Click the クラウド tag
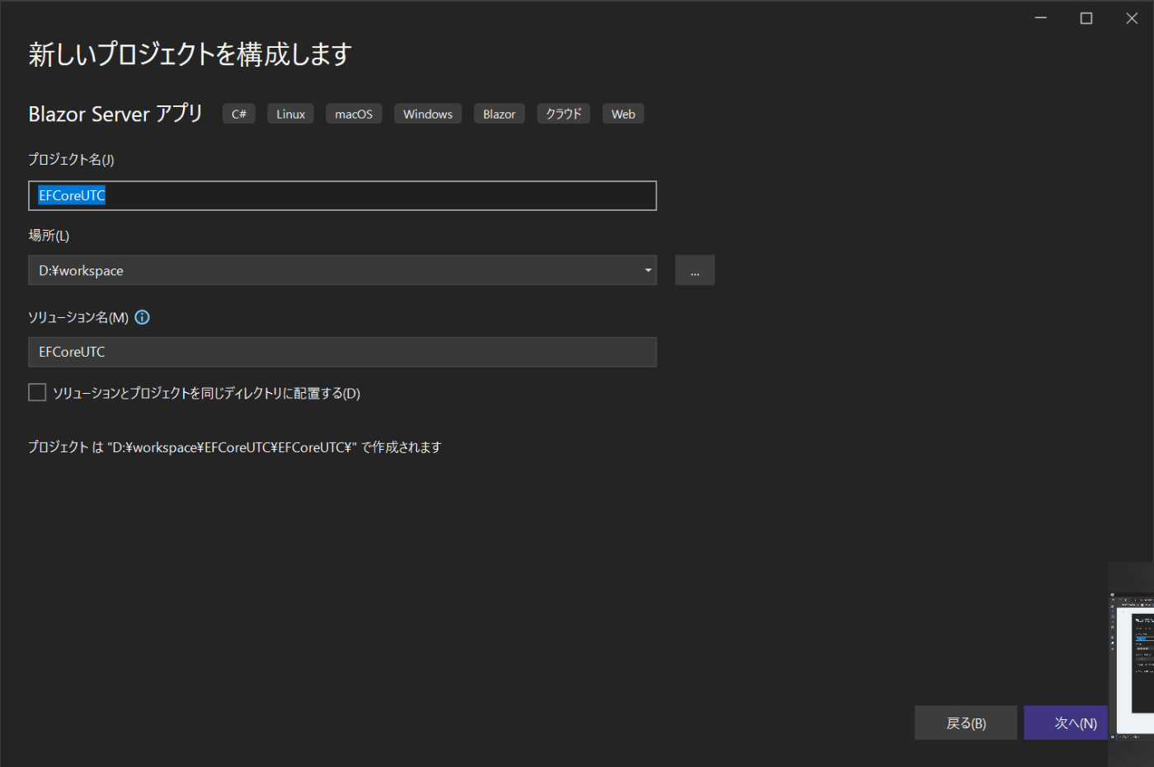 (x=564, y=114)
